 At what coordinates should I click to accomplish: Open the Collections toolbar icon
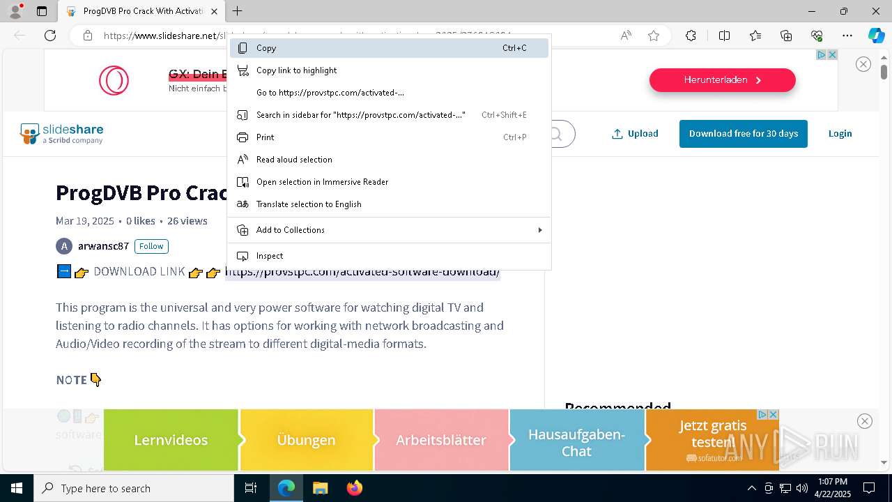tap(786, 36)
